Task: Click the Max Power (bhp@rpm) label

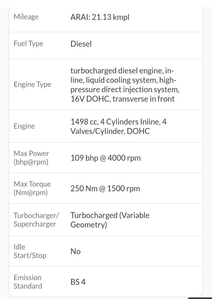Action: 31,158
